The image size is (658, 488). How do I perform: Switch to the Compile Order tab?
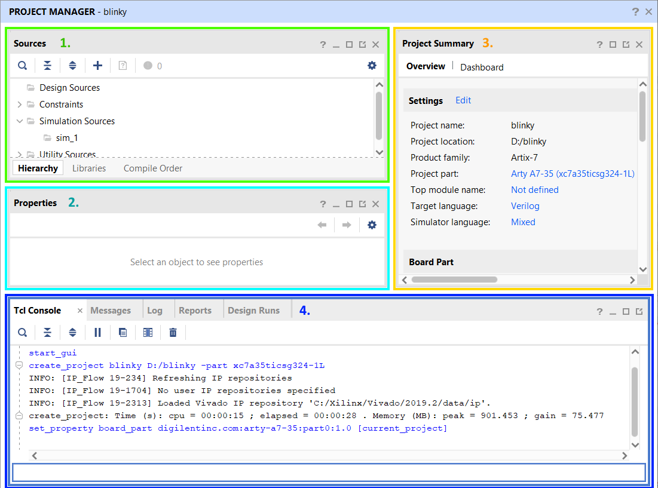(153, 168)
